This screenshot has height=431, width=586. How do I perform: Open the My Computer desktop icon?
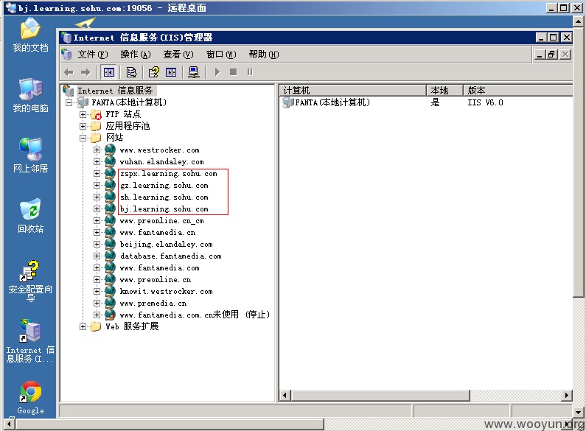(30, 95)
